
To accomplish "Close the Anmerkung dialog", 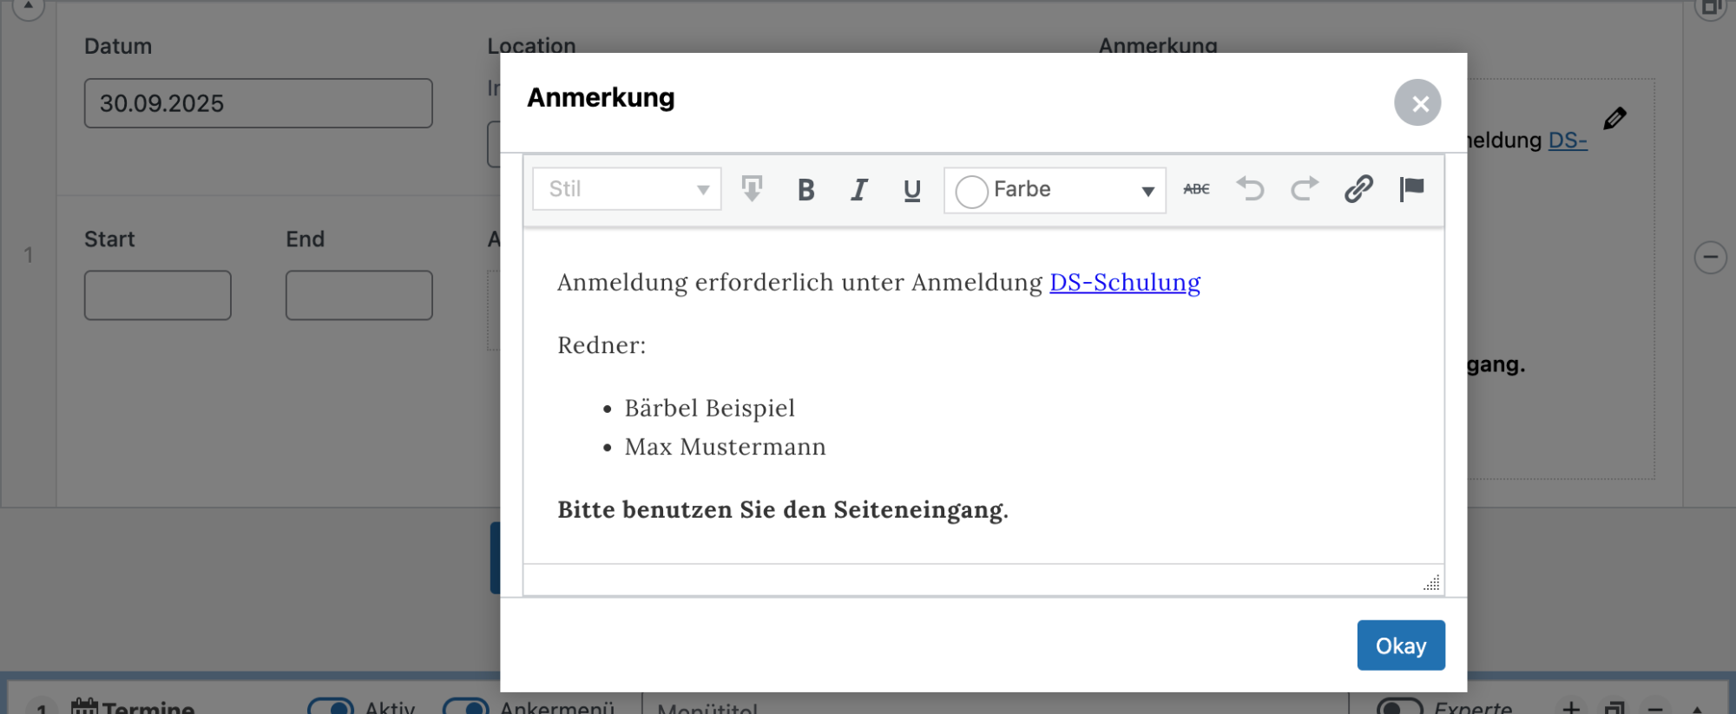I will point(1417,103).
